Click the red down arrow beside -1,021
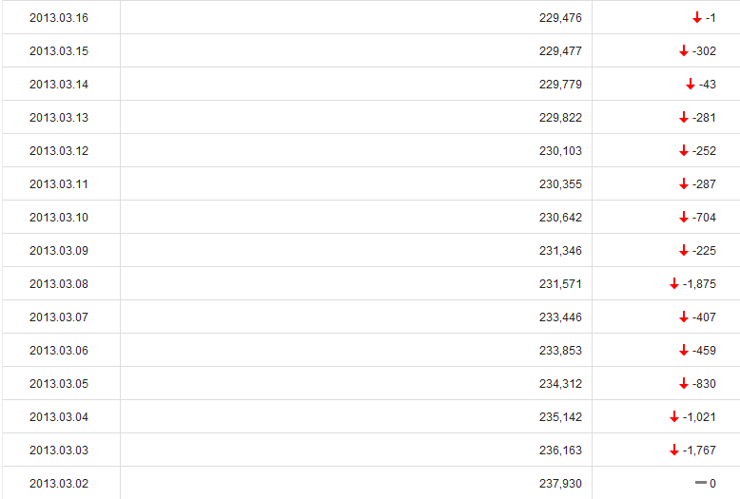740x499 pixels. [x=674, y=417]
